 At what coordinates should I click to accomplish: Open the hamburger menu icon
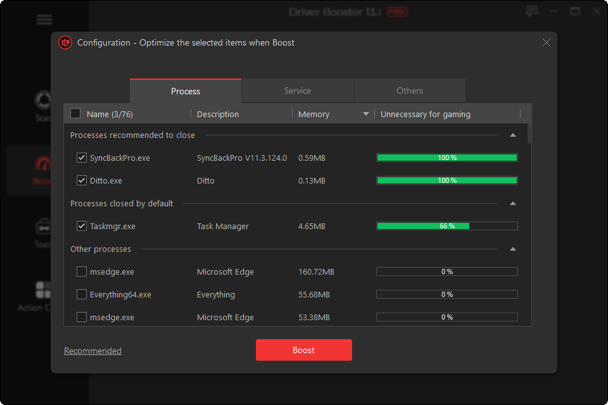point(44,20)
